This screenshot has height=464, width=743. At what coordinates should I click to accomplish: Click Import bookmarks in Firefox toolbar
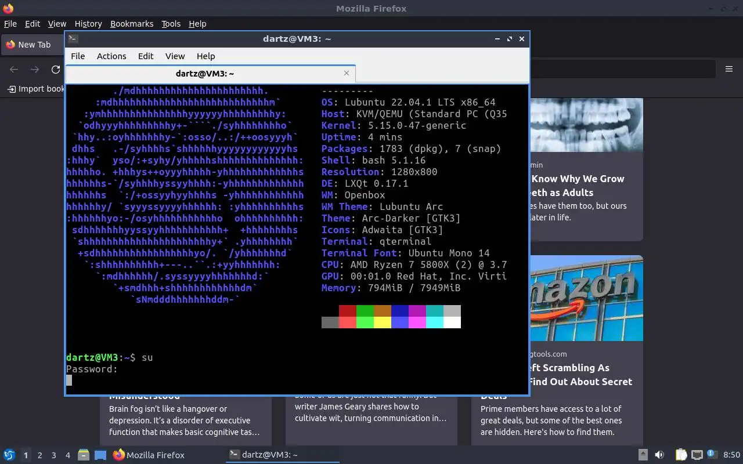(36, 89)
